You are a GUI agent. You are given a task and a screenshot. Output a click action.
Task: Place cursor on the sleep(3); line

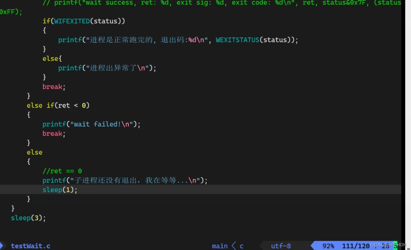point(28,218)
